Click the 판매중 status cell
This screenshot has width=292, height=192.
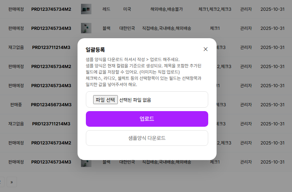16,105
